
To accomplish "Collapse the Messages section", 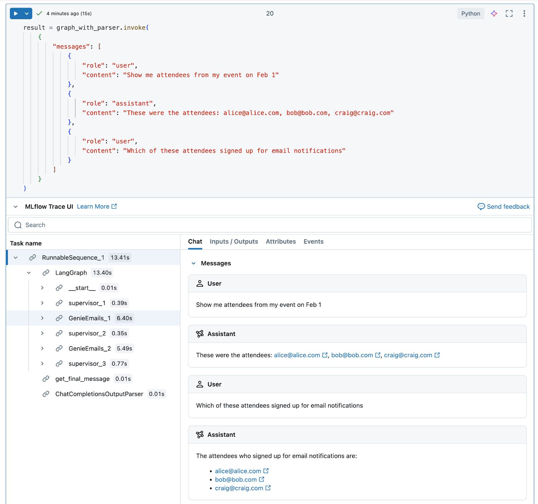I will pos(193,263).
